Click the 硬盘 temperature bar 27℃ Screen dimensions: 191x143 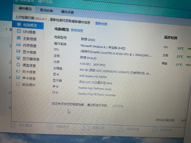(x=188, y=65)
